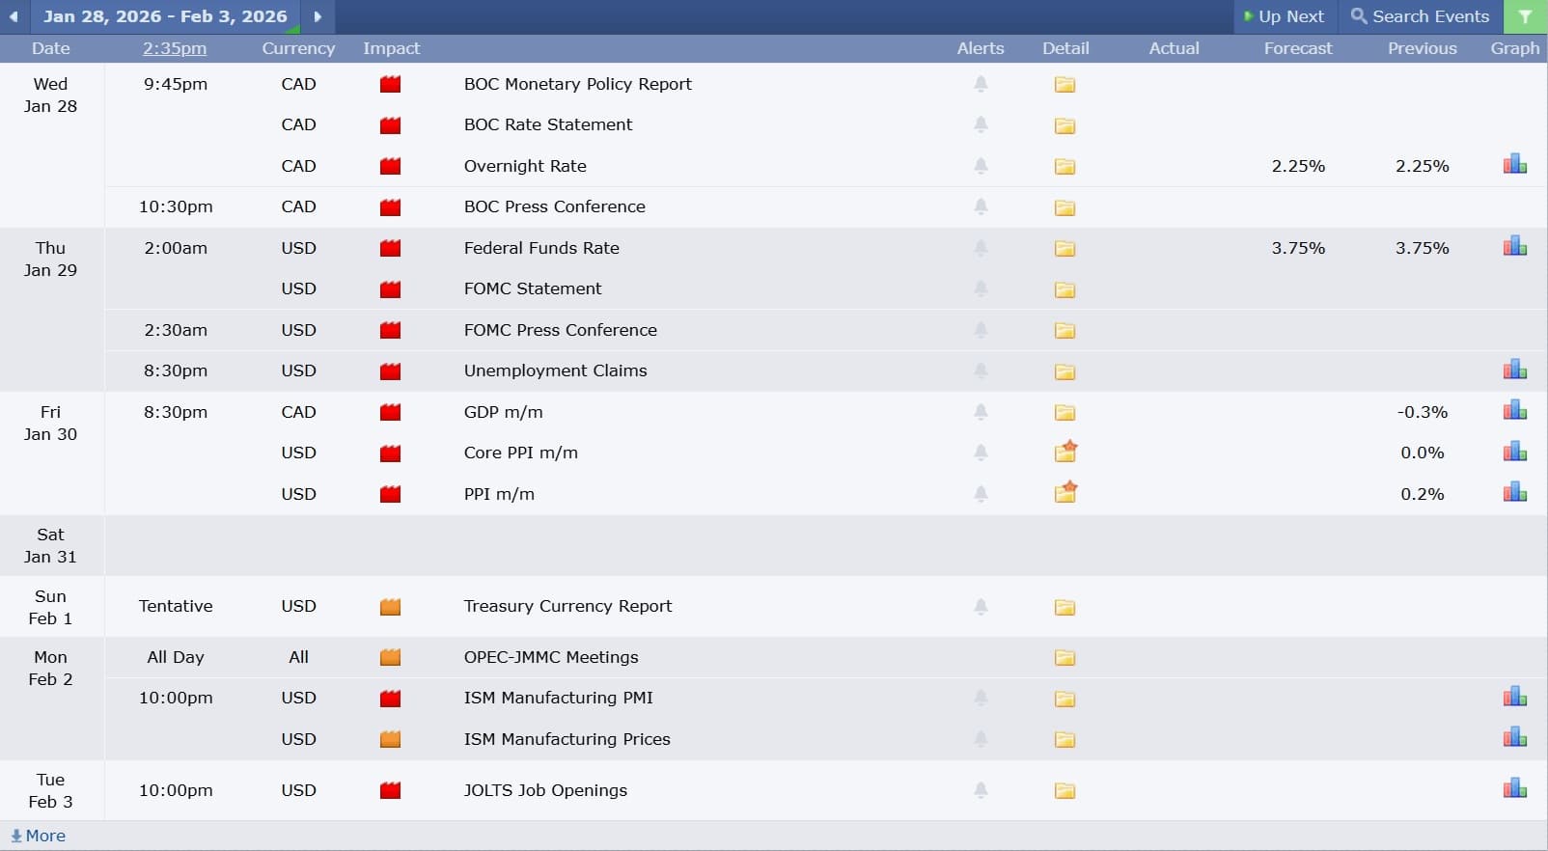Open detail folder for BOC Rate Statement
Viewport: 1548px width, 851px height.
point(1064,125)
